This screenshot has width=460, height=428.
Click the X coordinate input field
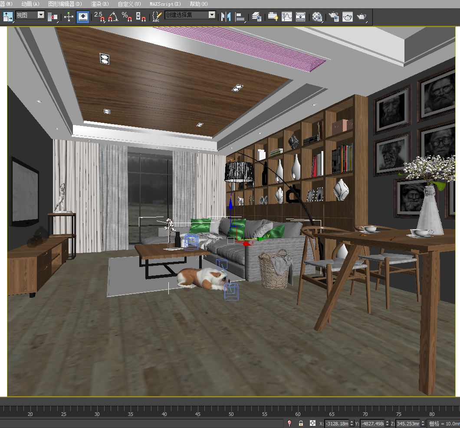tap(337, 423)
